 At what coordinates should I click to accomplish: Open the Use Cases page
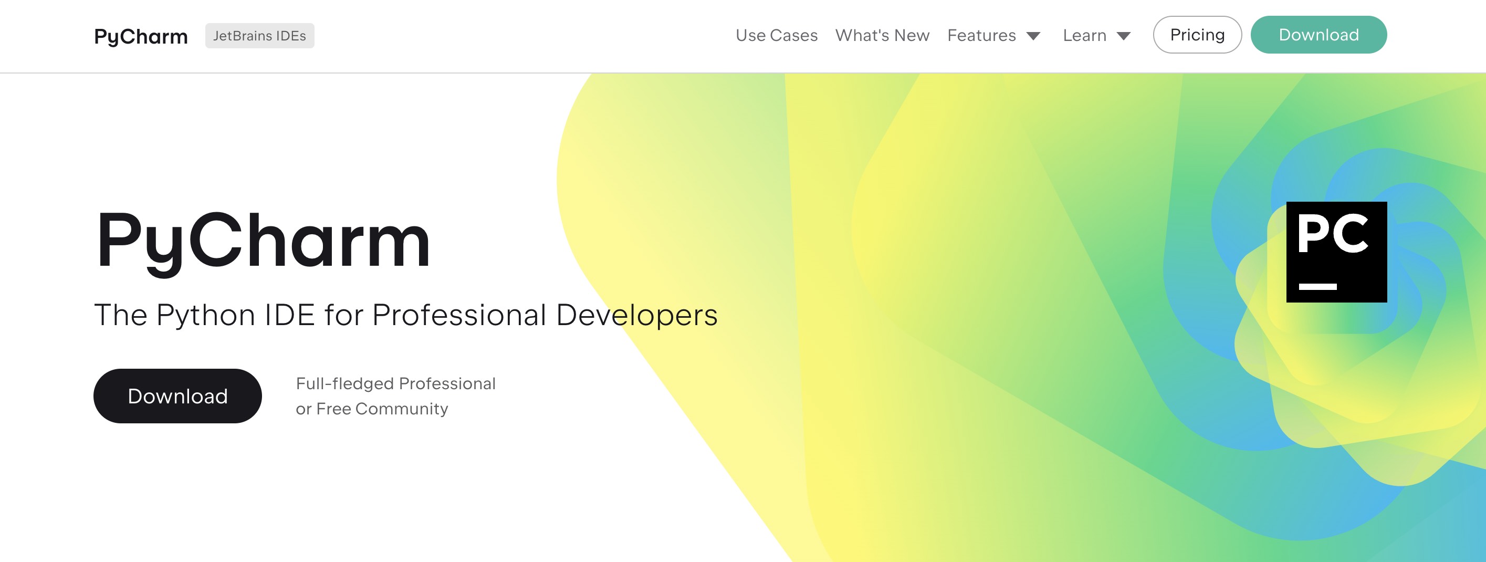click(x=777, y=36)
